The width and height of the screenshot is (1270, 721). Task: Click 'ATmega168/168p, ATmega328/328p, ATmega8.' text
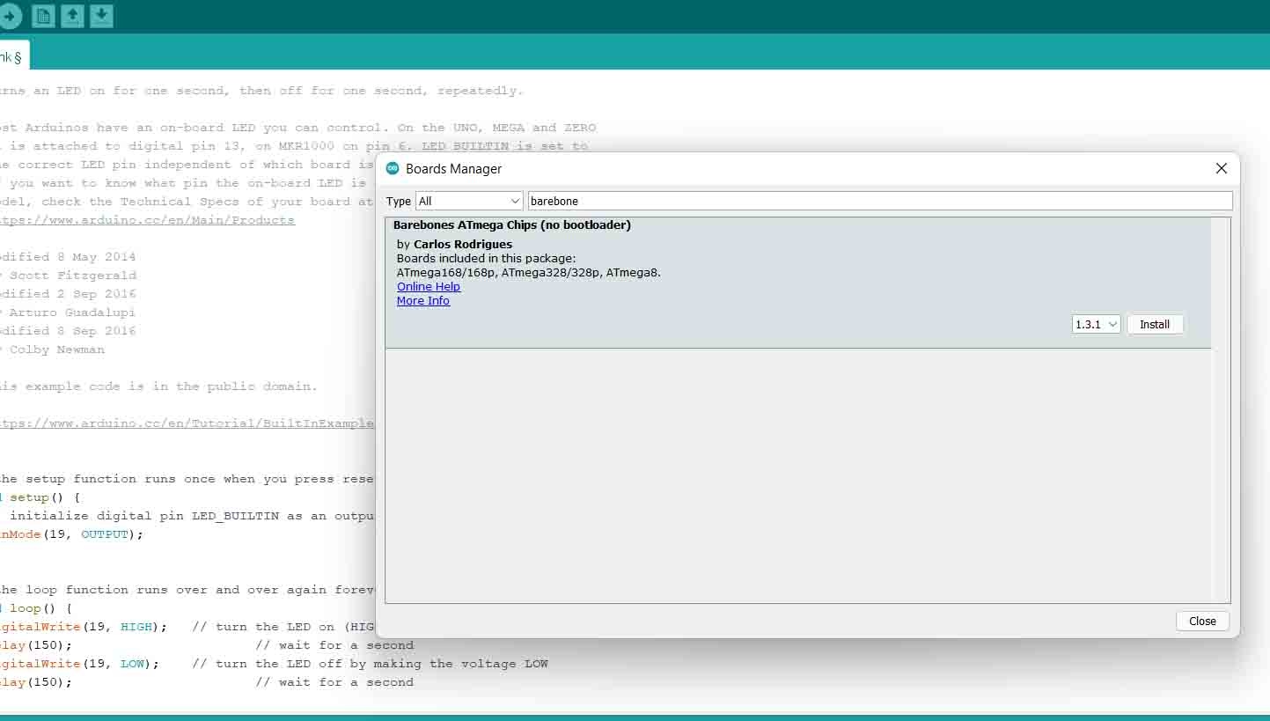tap(529, 272)
